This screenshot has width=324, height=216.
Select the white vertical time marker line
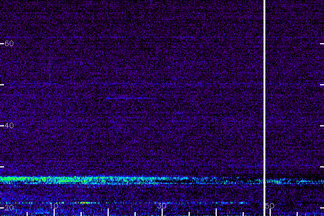coord(264,108)
